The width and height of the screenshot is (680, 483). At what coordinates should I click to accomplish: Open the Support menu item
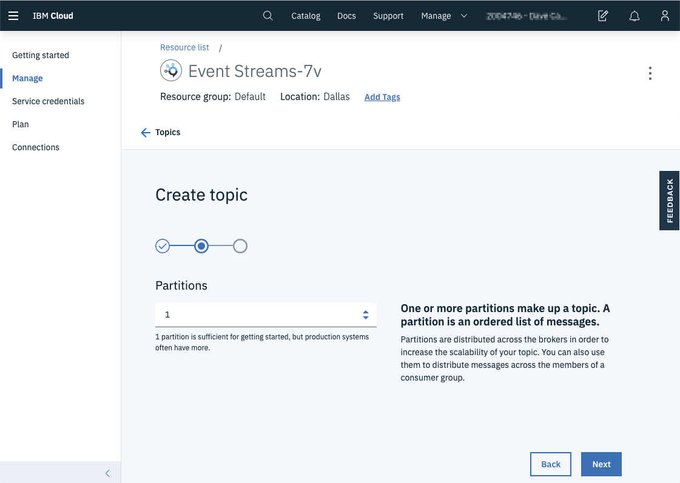pyautogui.click(x=388, y=16)
